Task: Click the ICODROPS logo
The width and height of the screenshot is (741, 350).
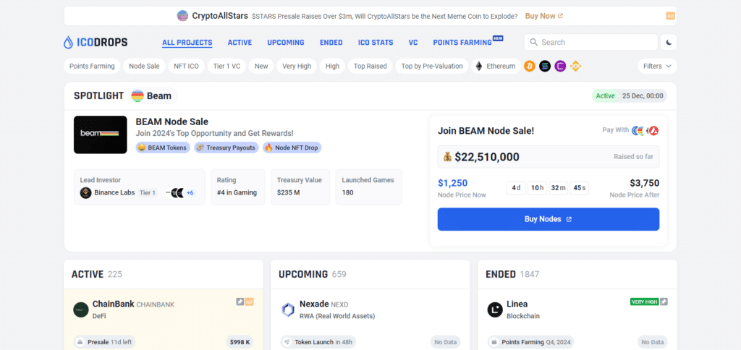Action: pyautogui.click(x=96, y=42)
